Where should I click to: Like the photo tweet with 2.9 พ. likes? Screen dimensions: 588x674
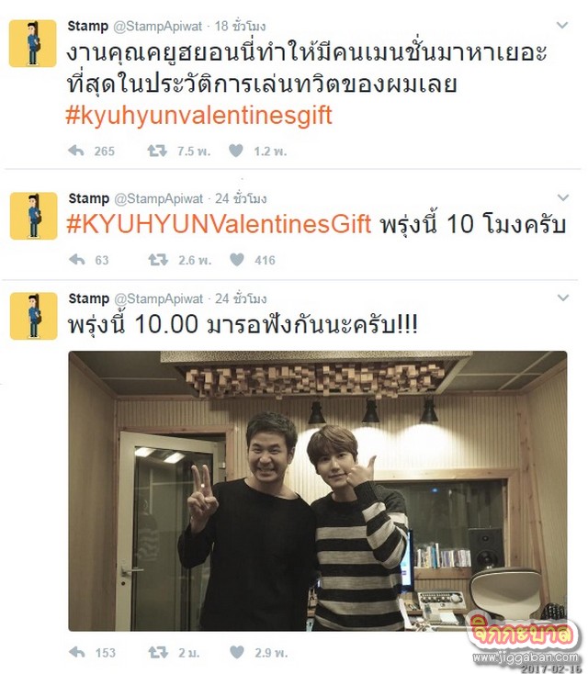pos(237,652)
